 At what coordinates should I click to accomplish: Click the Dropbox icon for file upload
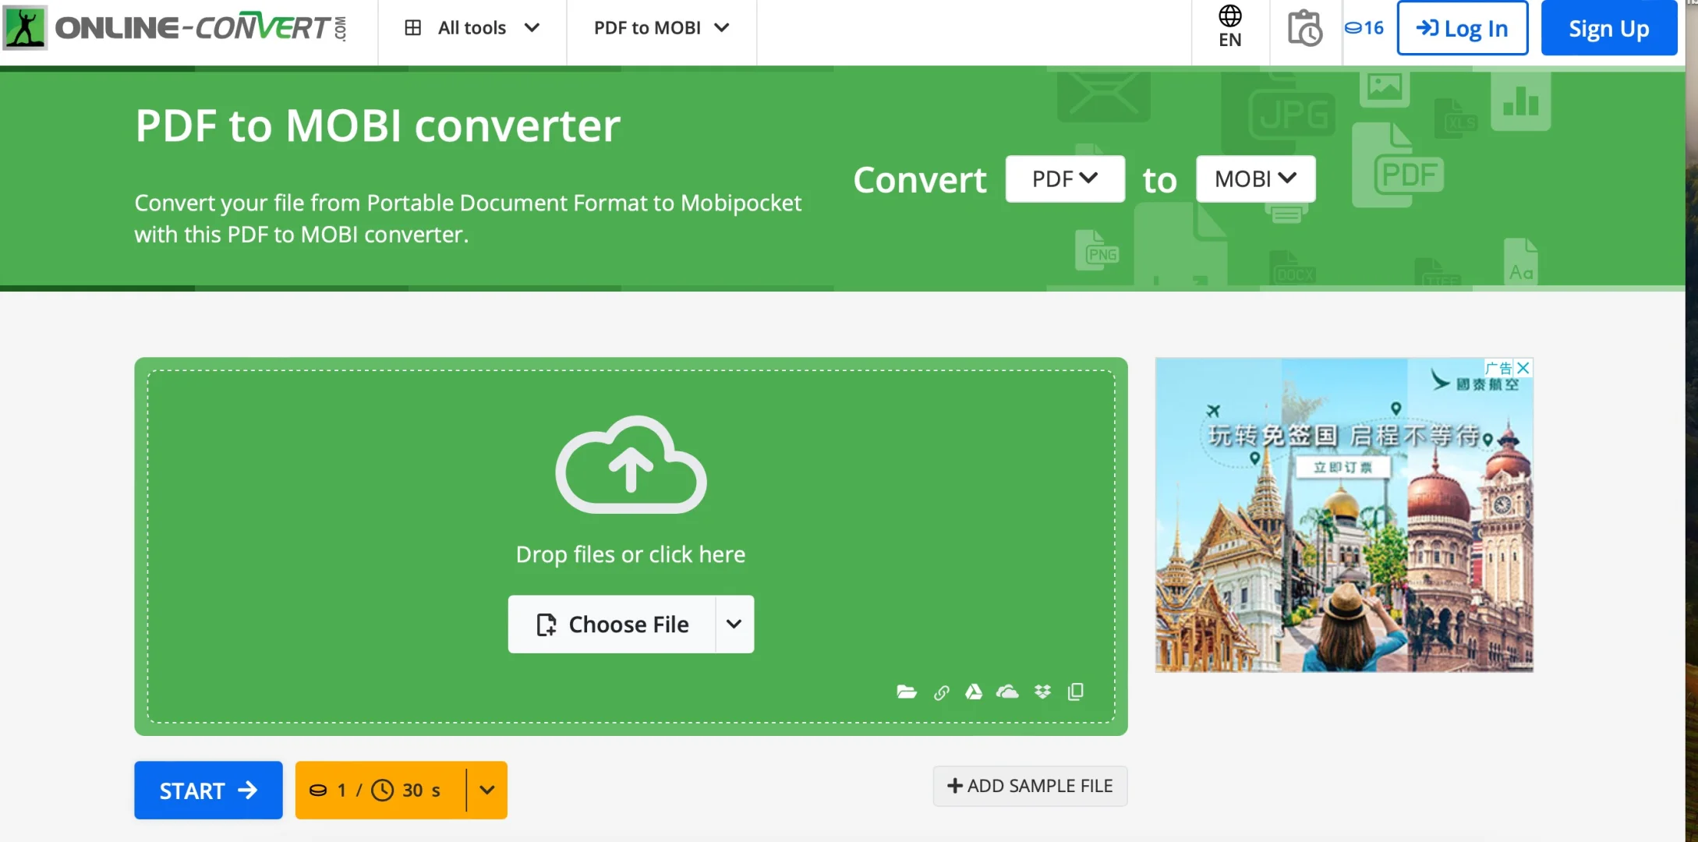click(x=1042, y=691)
